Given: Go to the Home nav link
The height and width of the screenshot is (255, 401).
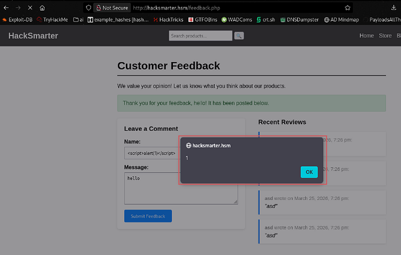Looking at the screenshot, I should coord(367,36).
